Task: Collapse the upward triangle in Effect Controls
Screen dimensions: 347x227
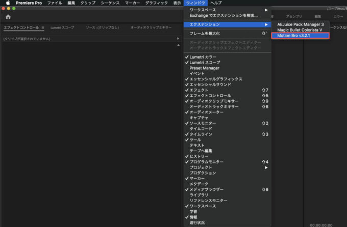Action: pyautogui.click(x=179, y=45)
